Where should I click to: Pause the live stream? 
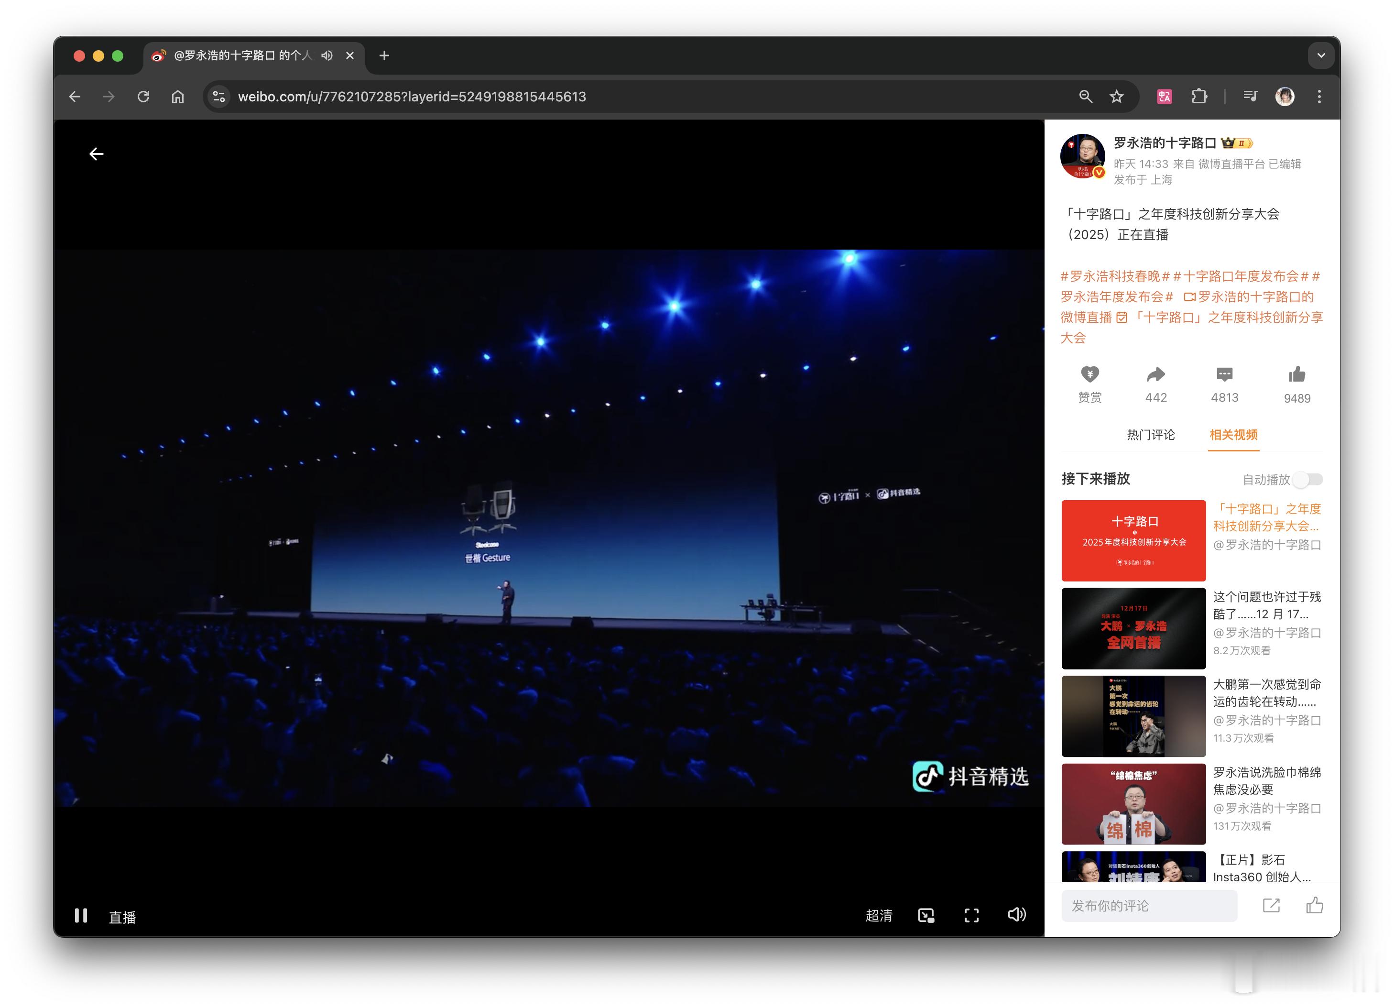click(81, 916)
